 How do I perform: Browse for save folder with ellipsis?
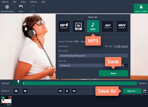tap(126, 66)
